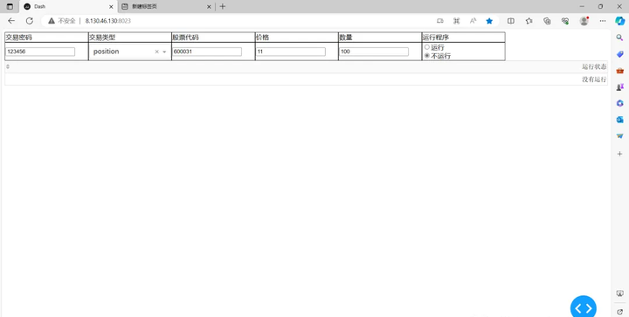Click the QR code icon in address bar
629x317 pixels.
[457, 21]
